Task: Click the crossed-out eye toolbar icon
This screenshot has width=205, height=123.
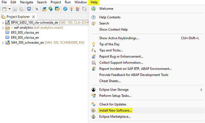Action: (37, 9)
